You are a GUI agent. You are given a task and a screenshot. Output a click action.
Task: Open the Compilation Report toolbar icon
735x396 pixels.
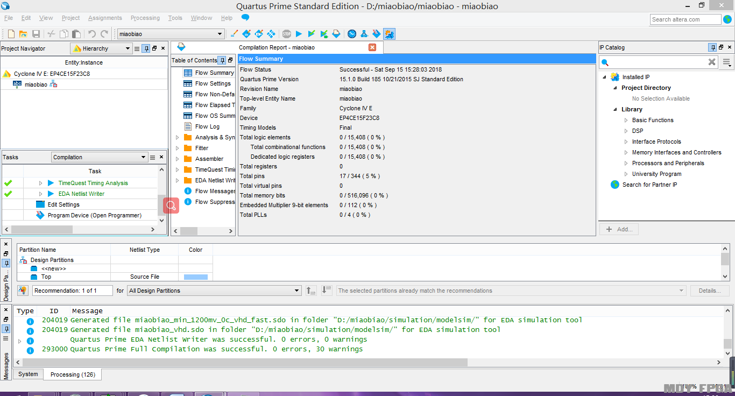coord(336,34)
